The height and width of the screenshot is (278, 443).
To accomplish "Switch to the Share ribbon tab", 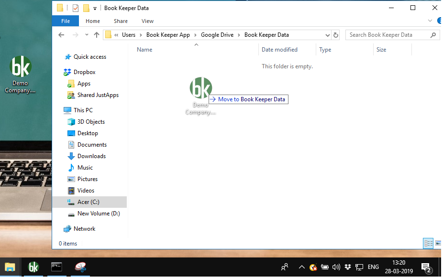I will [x=121, y=21].
